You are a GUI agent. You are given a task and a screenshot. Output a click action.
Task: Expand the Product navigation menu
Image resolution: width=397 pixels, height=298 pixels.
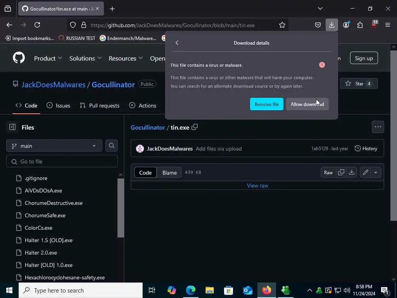48,58
